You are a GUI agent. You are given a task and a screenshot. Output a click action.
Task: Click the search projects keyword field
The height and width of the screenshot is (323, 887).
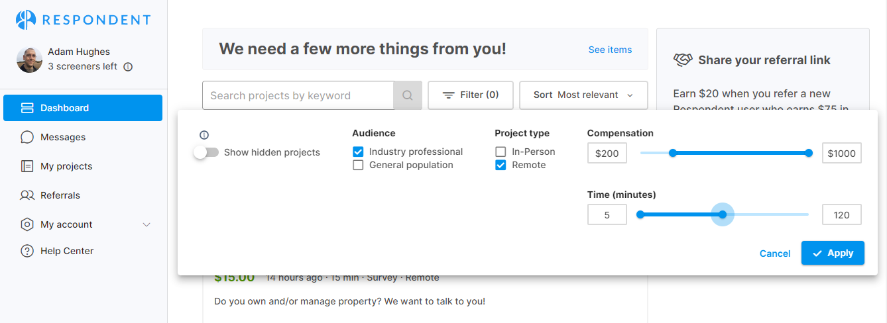point(298,95)
